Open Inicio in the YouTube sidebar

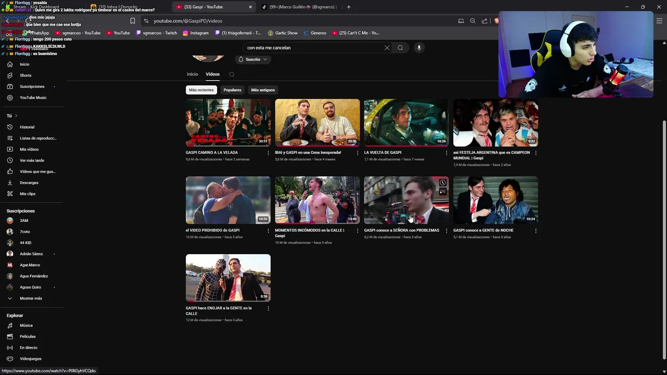coord(24,64)
